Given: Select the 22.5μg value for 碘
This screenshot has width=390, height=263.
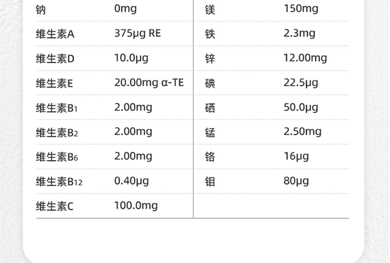Looking at the screenshot, I should (x=301, y=82).
